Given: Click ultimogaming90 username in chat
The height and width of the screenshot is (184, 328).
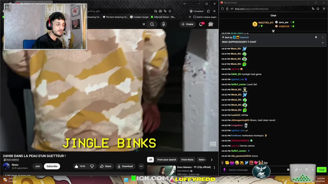Looking at the screenshot, I should tap(240, 120).
